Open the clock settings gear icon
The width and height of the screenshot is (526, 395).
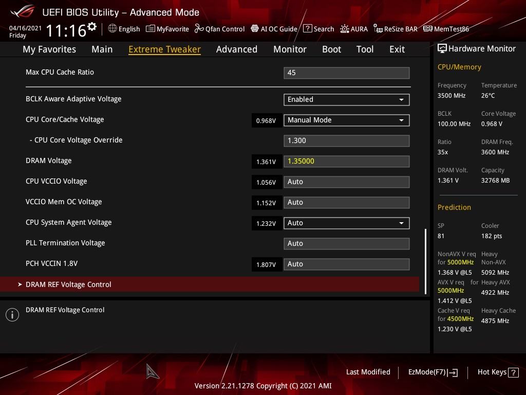coord(92,26)
